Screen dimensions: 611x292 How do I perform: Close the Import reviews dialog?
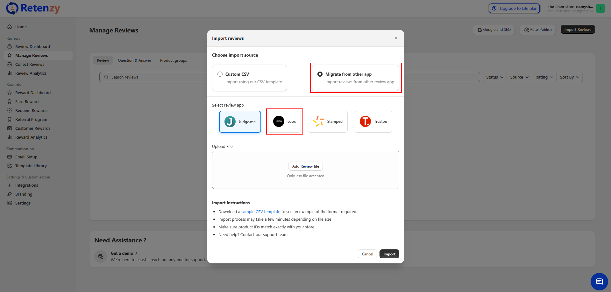(396, 38)
